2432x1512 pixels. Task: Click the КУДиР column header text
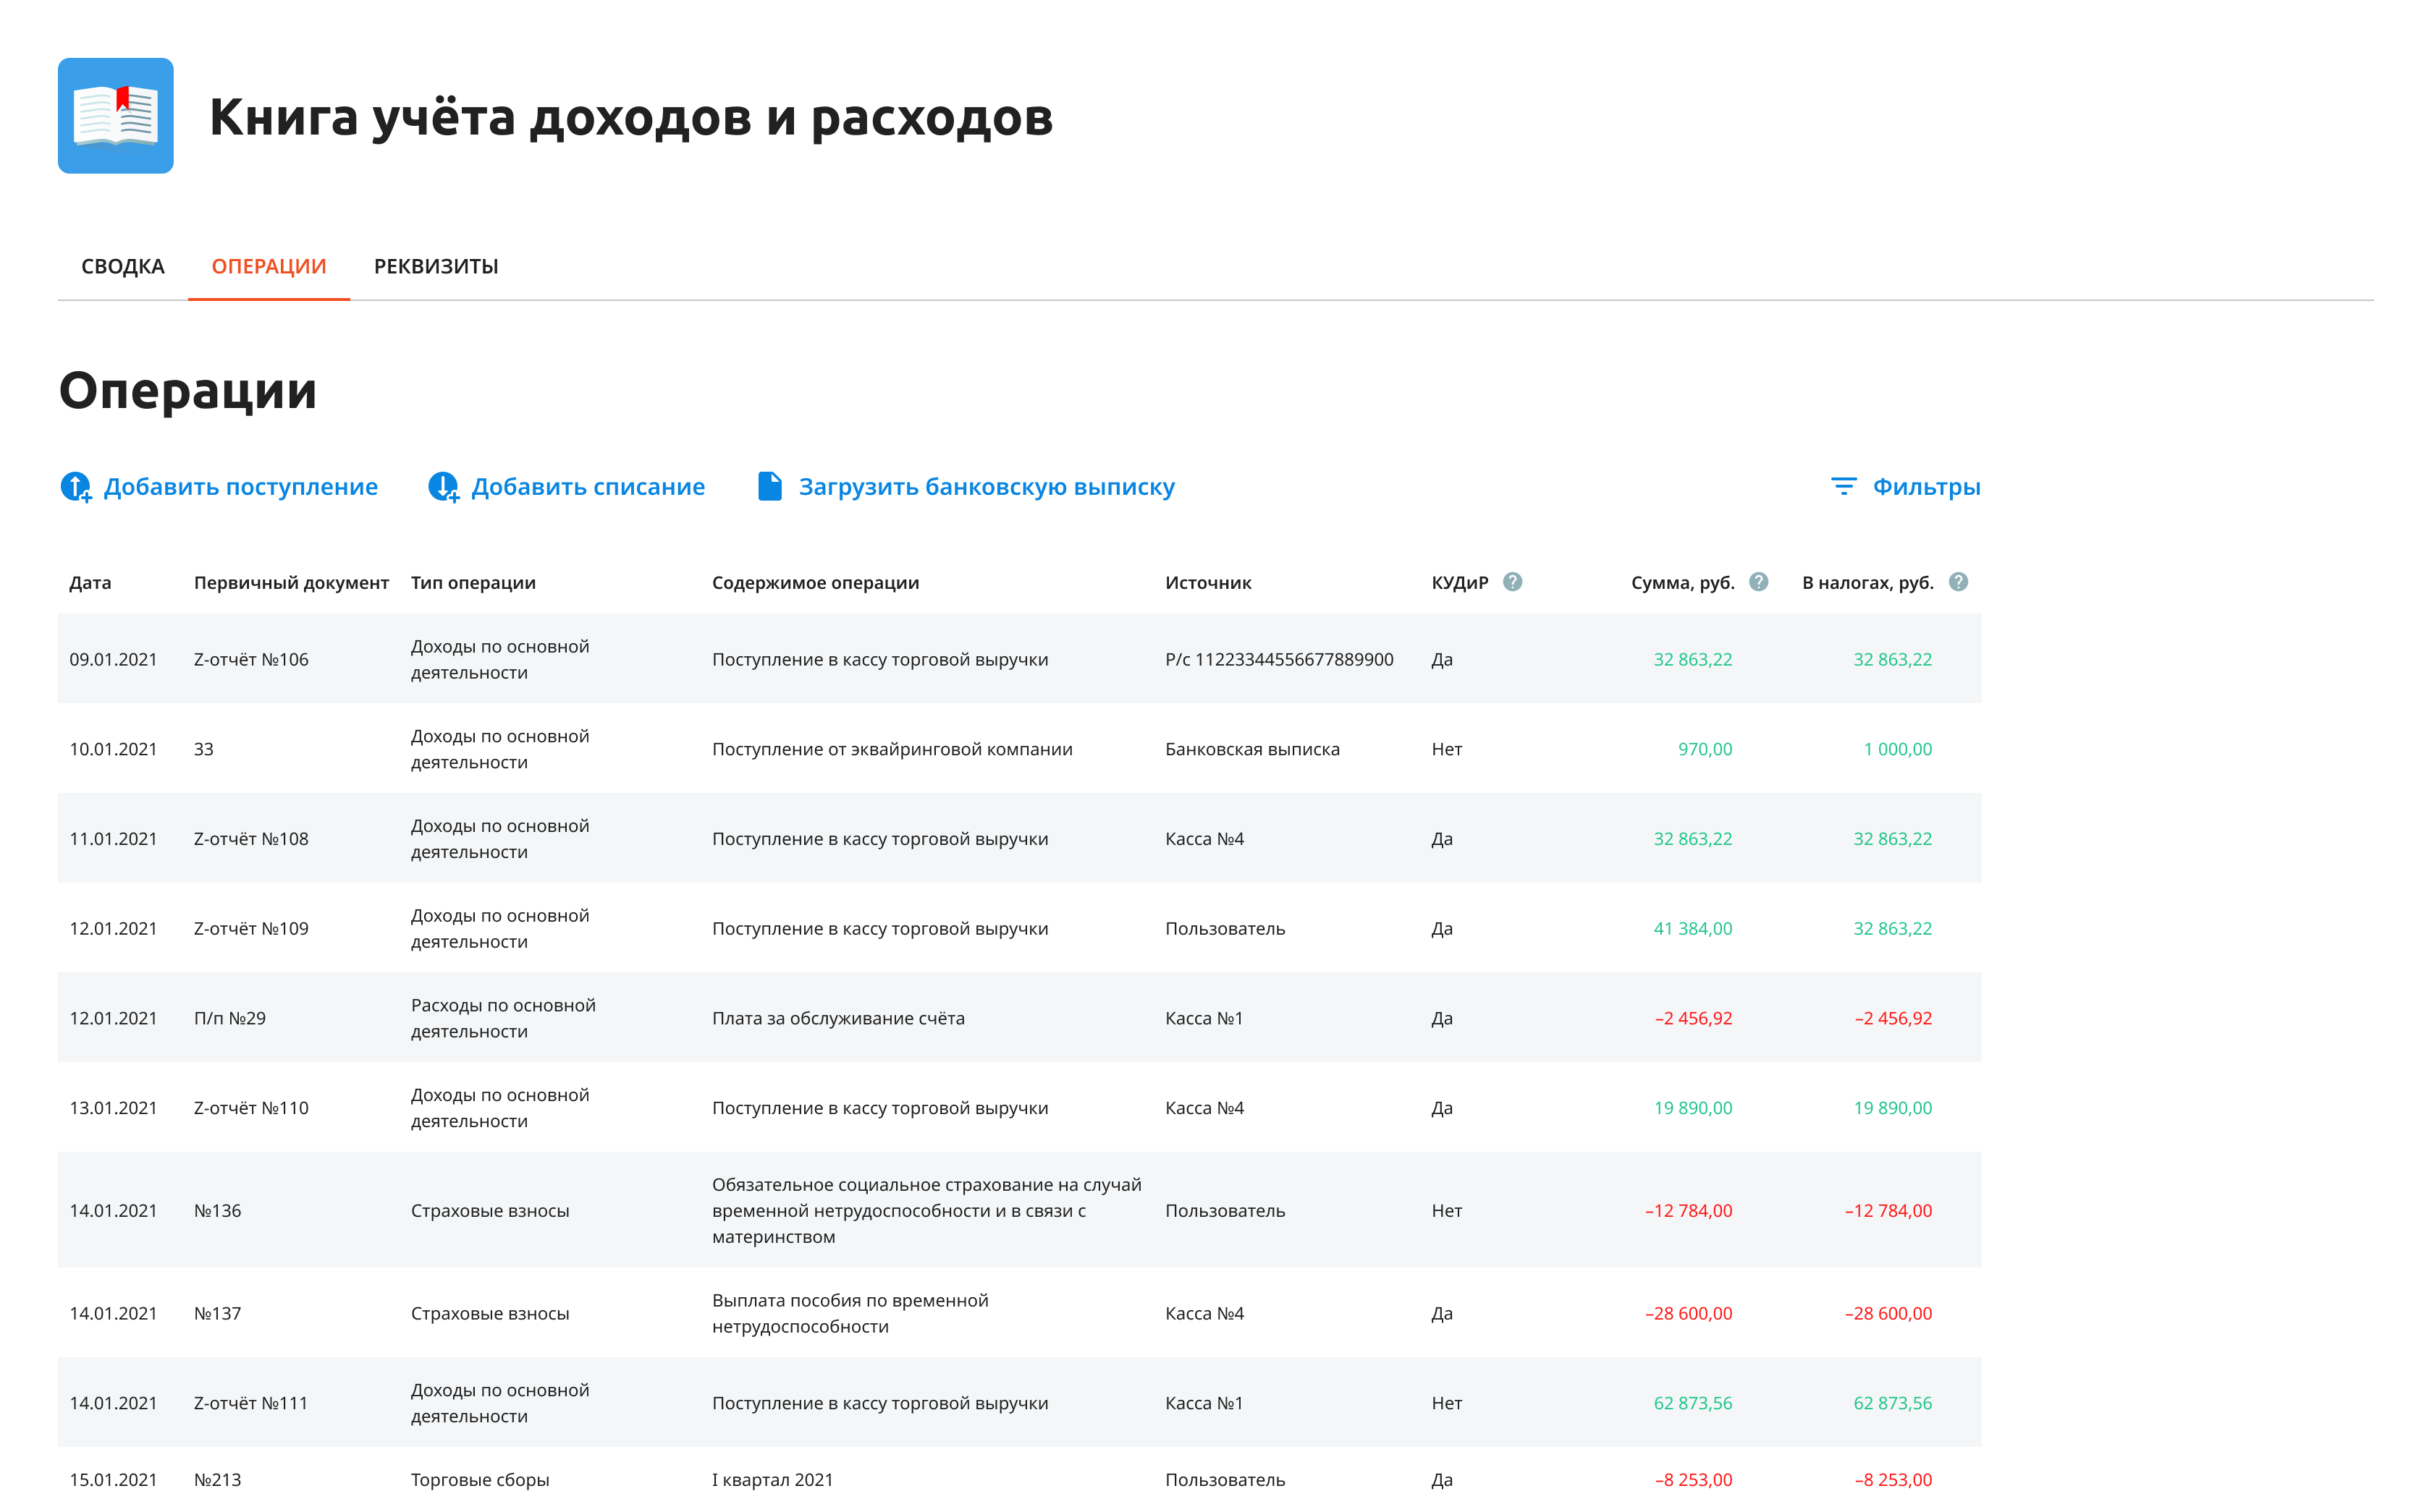point(1460,583)
